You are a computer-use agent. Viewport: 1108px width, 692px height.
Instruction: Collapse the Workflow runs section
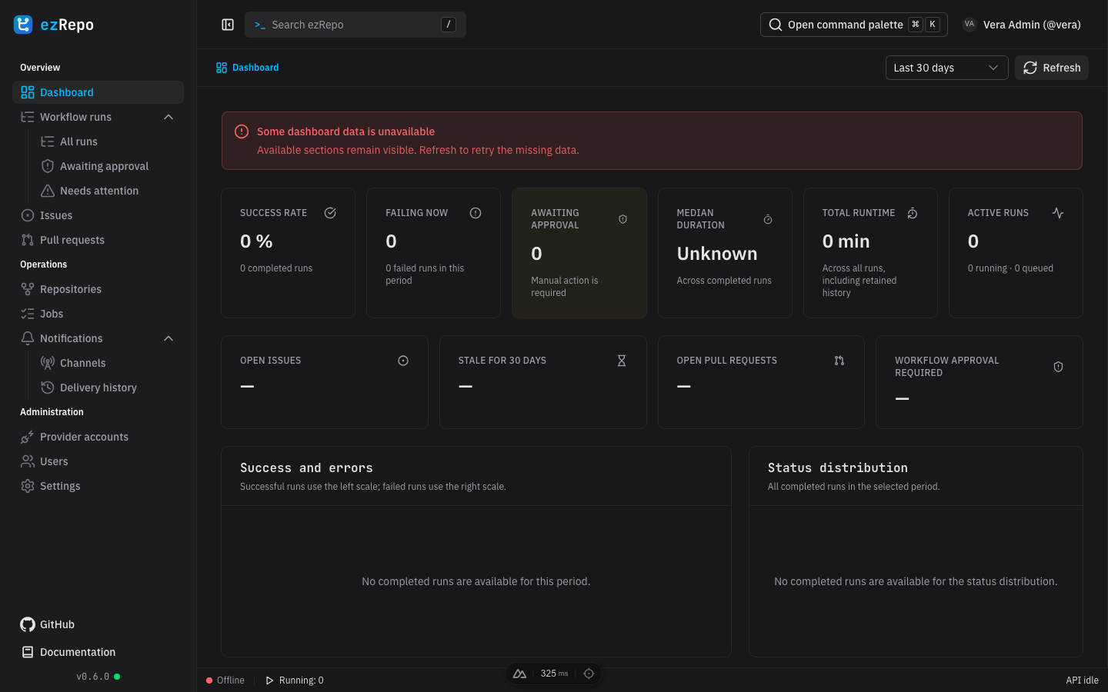pyautogui.click(x=169, y=117)
